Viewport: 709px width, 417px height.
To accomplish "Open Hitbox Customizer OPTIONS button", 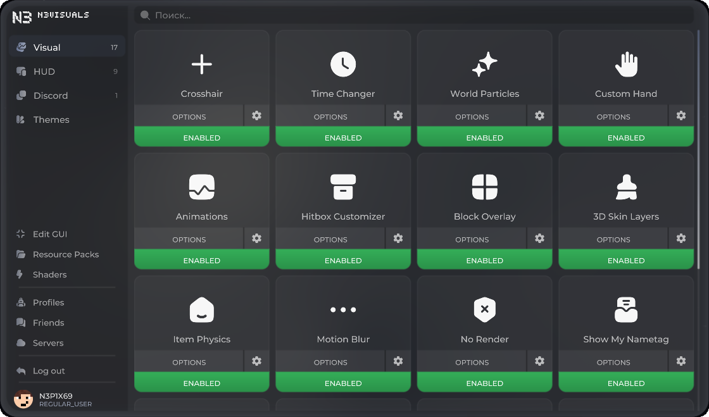I will tap(330, 239).
